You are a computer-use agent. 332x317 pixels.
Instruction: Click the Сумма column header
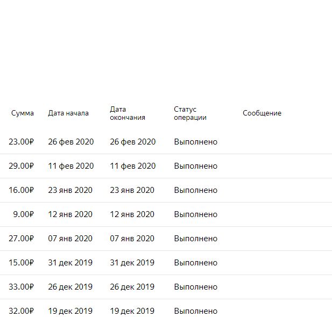pyautogui.click(x=23, y=113)
